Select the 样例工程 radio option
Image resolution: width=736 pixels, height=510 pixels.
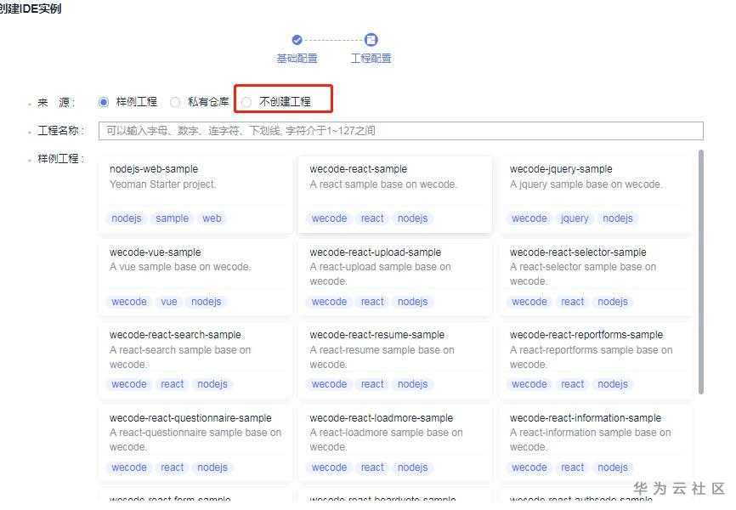coord(104,102)
